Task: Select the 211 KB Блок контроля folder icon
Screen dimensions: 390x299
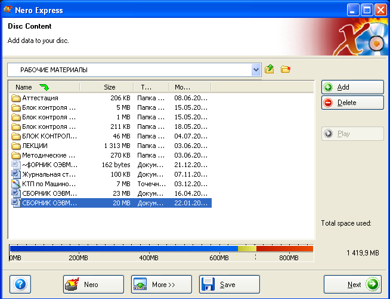Action: coord(16,127)
